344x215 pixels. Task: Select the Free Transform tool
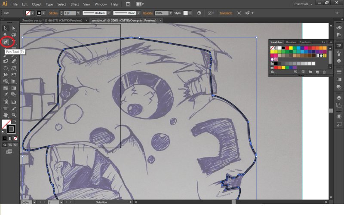coord(14,75)
